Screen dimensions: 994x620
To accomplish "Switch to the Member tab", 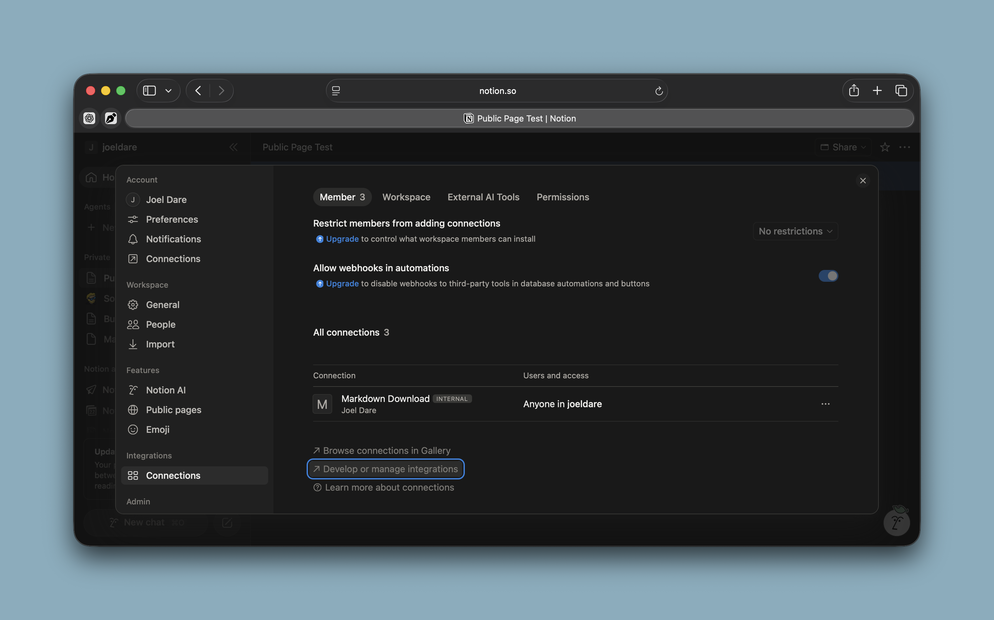I will point(342,197).
